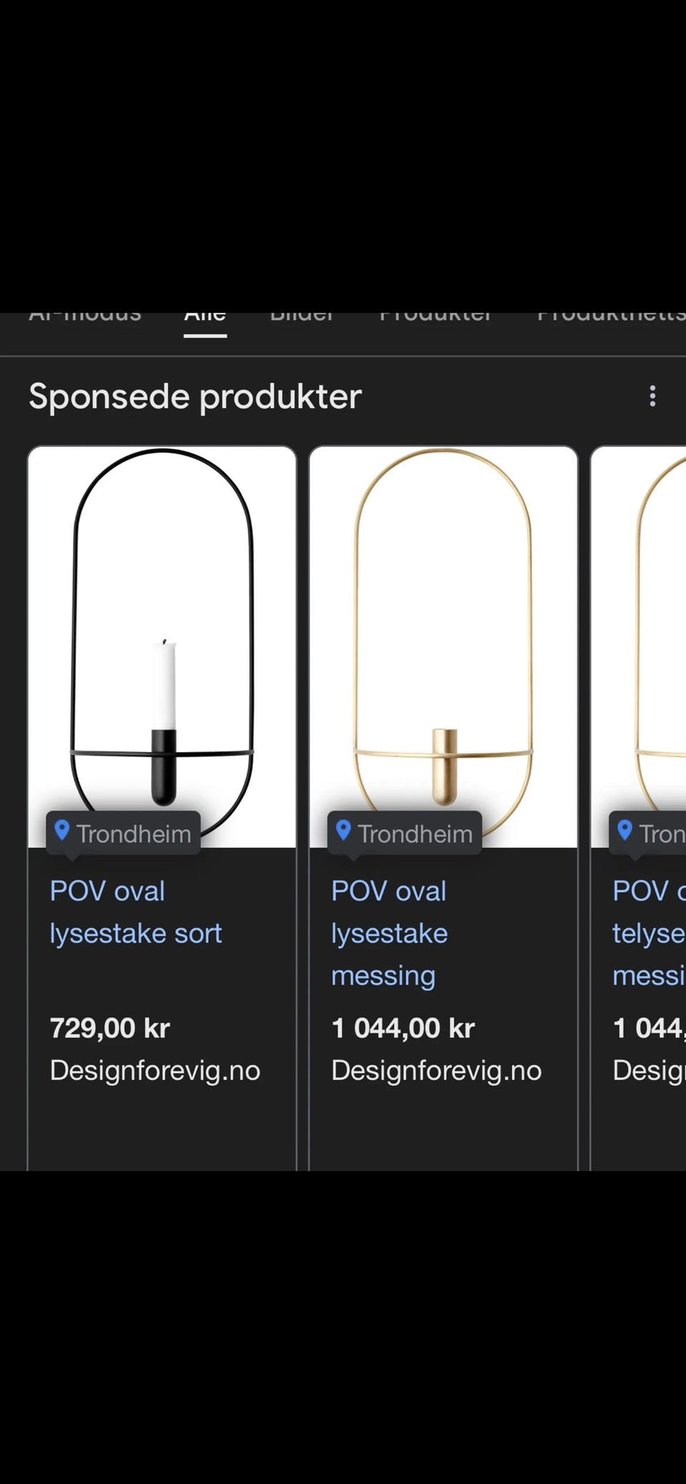This screenshot has width=686, height=1484.
Task: Tap the Trondheim badge on the brass lysestake card
Action: [405, 833]
